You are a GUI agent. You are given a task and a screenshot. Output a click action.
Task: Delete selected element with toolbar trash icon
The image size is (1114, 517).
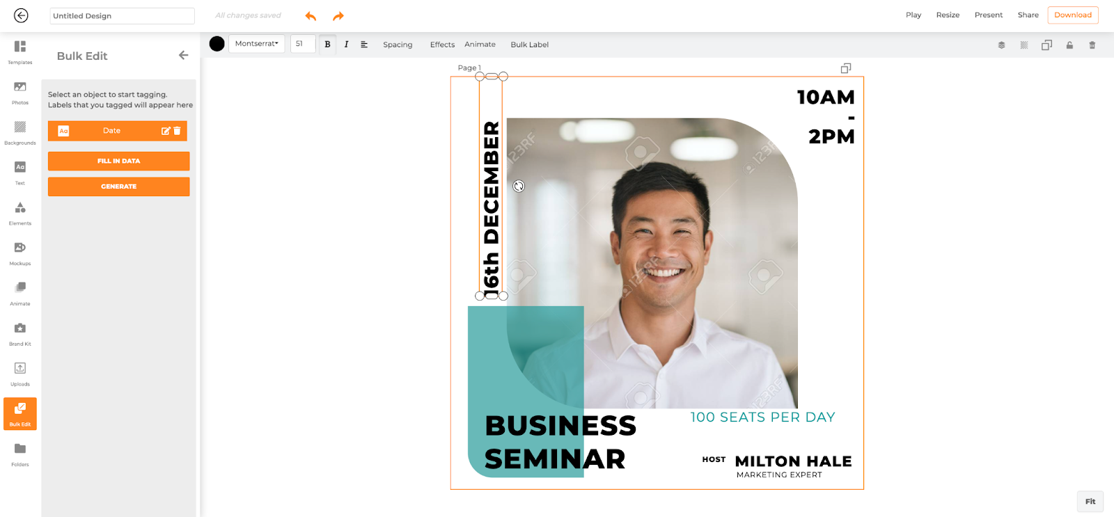(x=1092, y=45)
